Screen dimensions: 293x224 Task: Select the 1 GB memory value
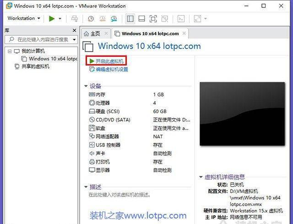tap(158, 95)
